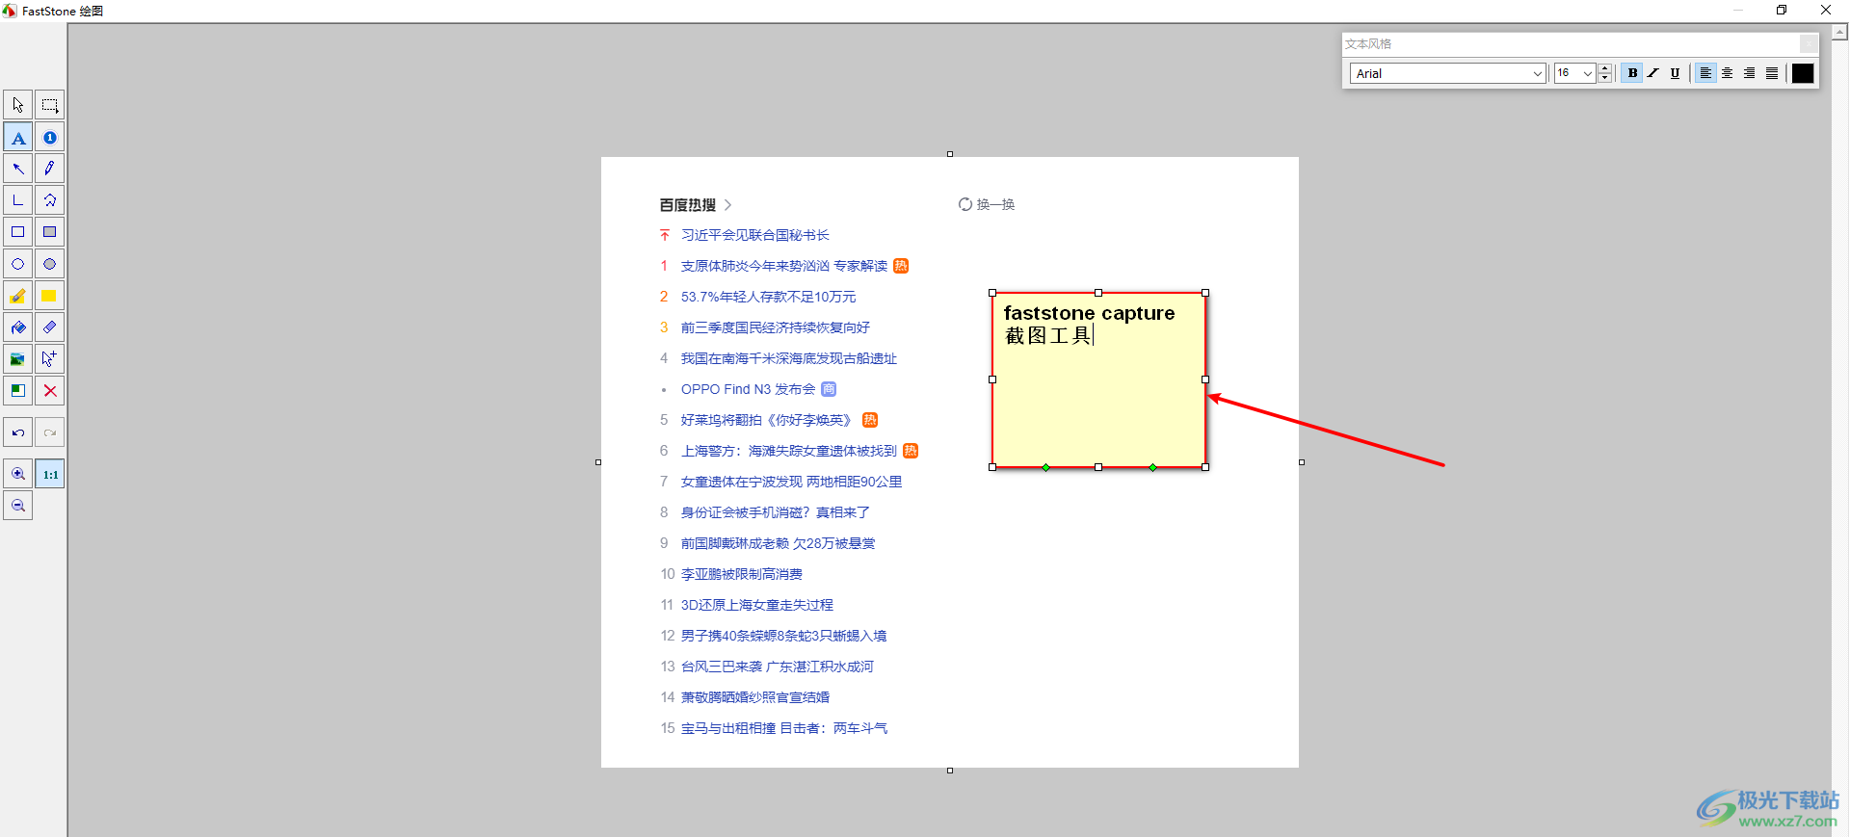Decrease font size with down stepper

[1604, 78]
